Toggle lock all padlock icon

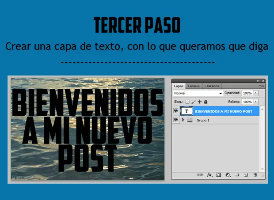(x=205, y=102)
